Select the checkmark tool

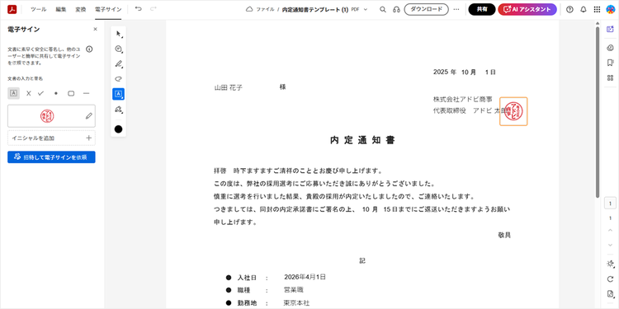40,93
